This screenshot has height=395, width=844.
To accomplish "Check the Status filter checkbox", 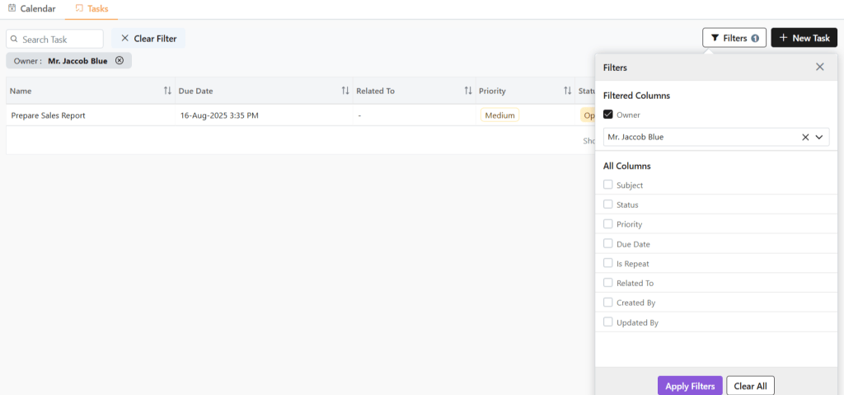I will (x=608, y=205).
